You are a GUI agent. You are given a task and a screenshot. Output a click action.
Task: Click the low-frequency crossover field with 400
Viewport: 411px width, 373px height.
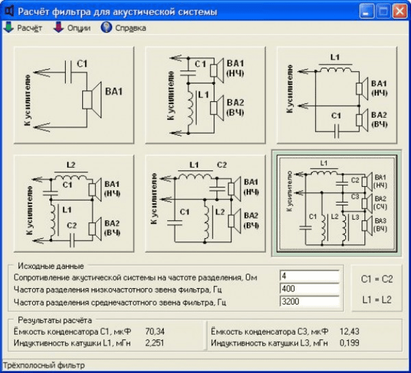(x=310, y=289)
